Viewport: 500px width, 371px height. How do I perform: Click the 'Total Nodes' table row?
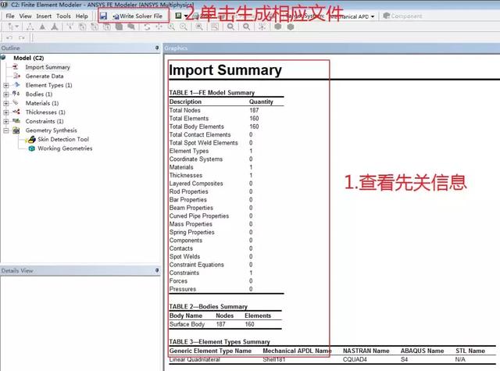click(x=226, y=110)
